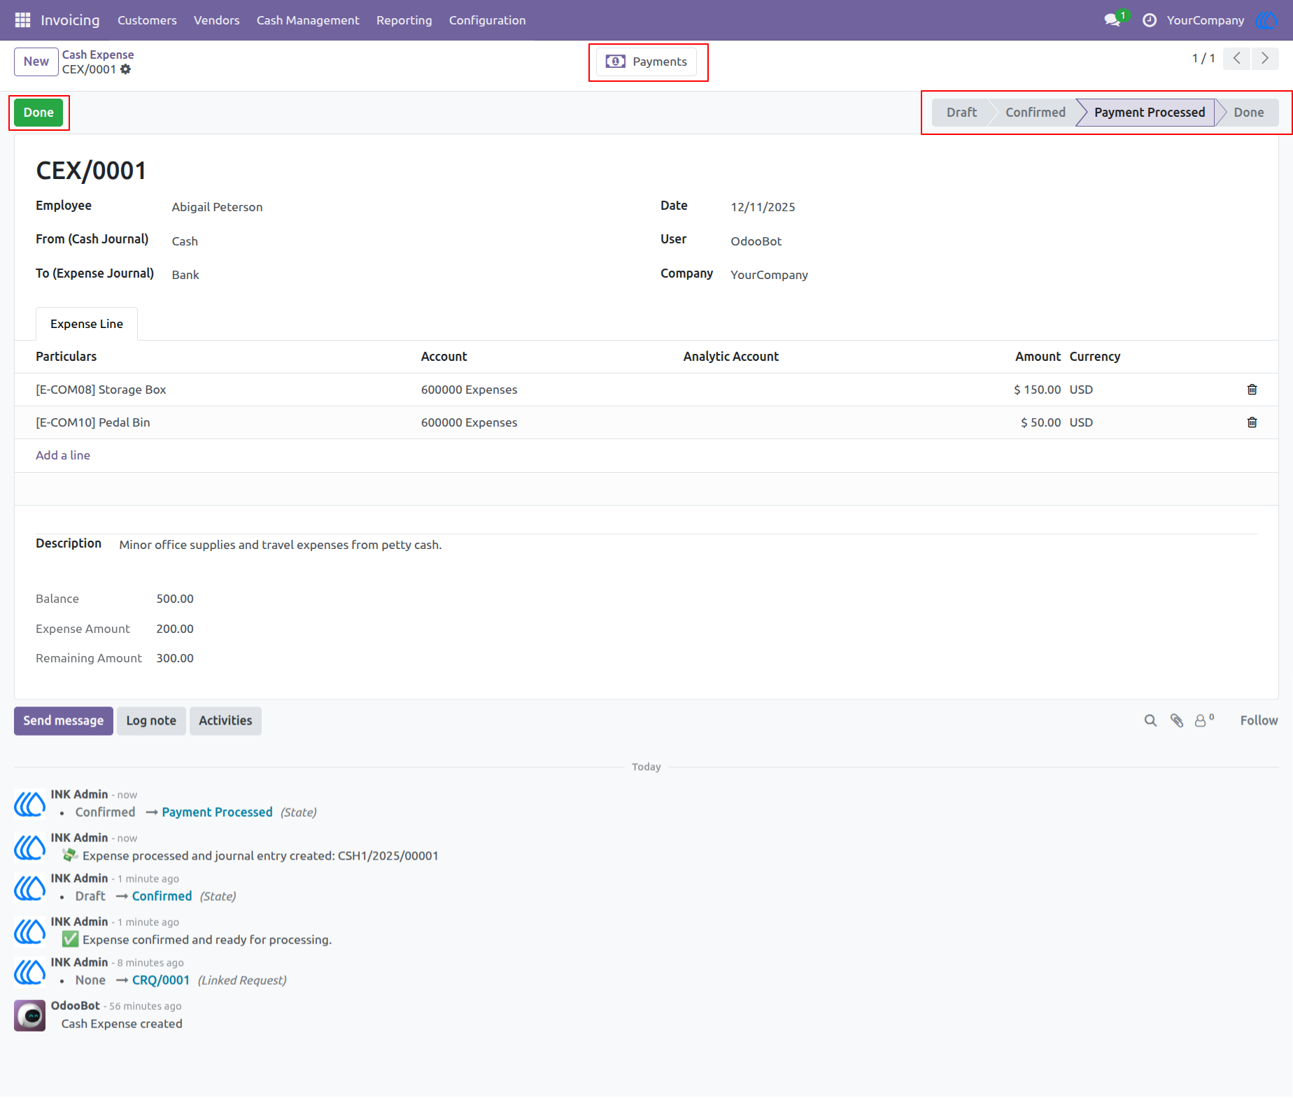Screen dimensions: 1293x1098
Task: Go to the next record arrow
Action: click(1265, 59)
